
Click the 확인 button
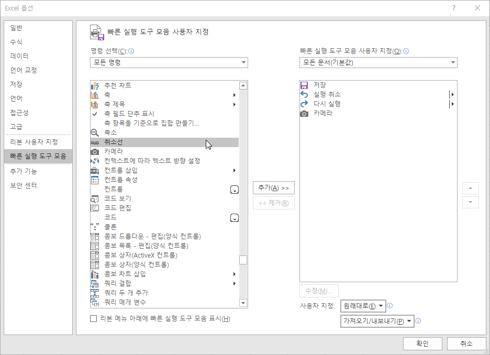pos(422,344)
